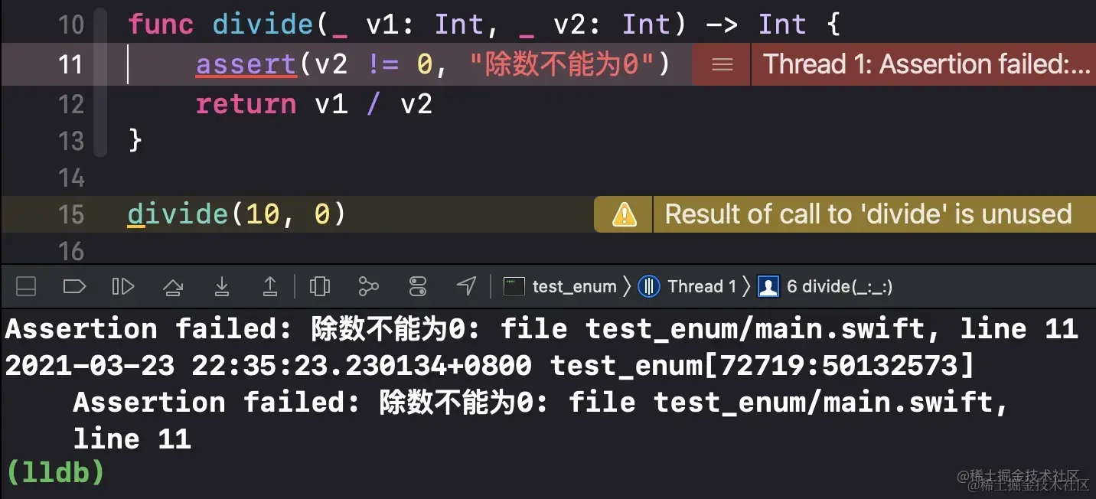Open Thread 1 in debug jump bar
The image size is (1096, 499).
pyautogui.click(x=688, y=287)
